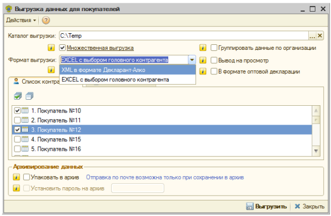Open the Действия menu
This screenshot has width=331, height=216.
coord(21,20)
